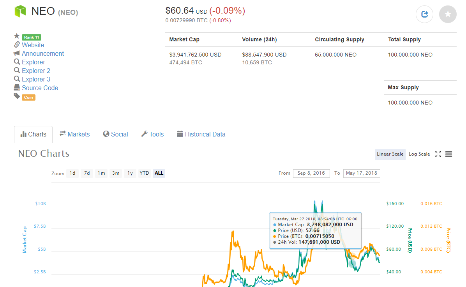Click the Market Cap axis label
The width and height of the screenshot is (466, 287).
tap(25, 240)
